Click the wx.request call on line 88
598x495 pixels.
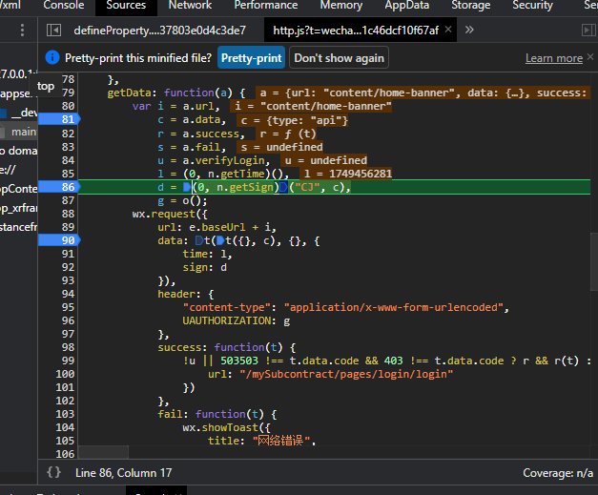[163, 214]
